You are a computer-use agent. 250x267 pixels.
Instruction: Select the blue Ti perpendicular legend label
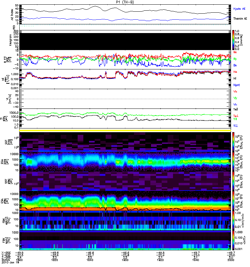235,126
